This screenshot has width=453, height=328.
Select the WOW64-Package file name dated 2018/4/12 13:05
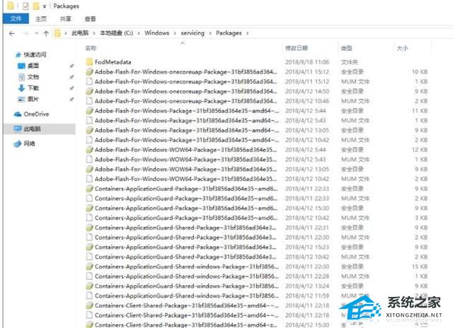pyautogui.click(x=185, y=170)
